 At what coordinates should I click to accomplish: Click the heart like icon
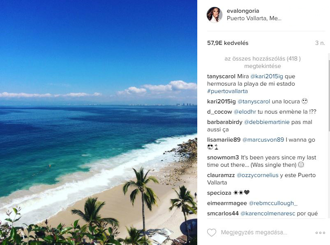pyautogui.click(x=212, y=233)
